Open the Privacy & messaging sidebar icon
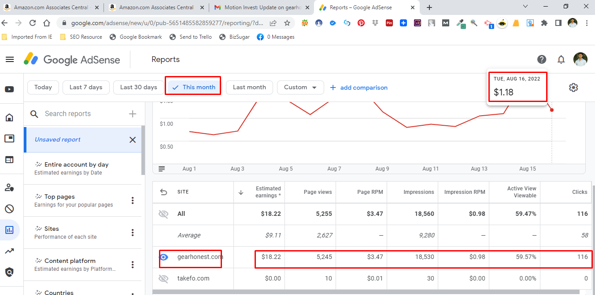The image size is (595, 295). (9, 188)
